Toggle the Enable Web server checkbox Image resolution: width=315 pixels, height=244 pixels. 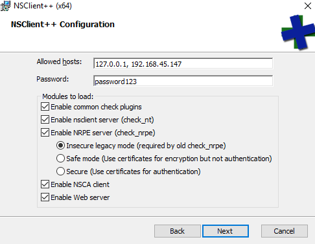45,197
